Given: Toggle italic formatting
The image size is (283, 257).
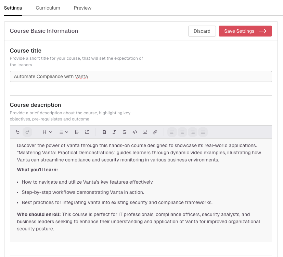Looking at the screenshot, I should [114, 132].
